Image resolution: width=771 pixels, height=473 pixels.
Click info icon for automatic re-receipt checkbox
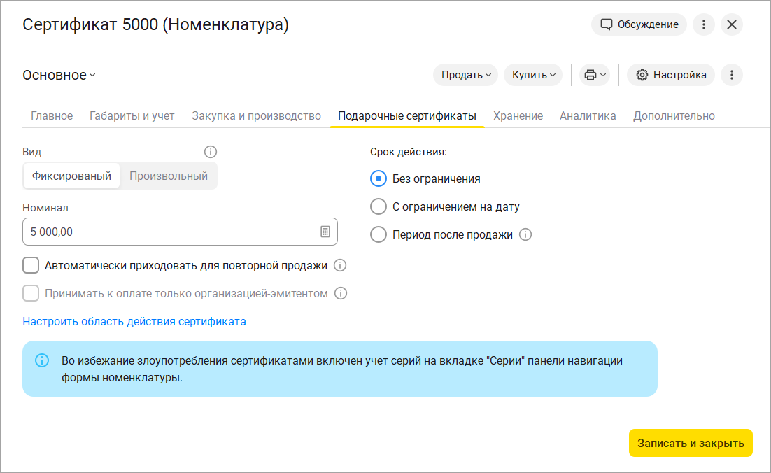(340, 266)
